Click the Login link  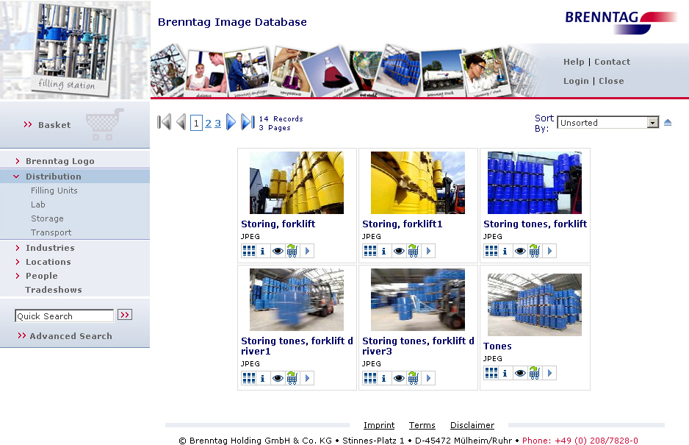click(x=576, y=81)
